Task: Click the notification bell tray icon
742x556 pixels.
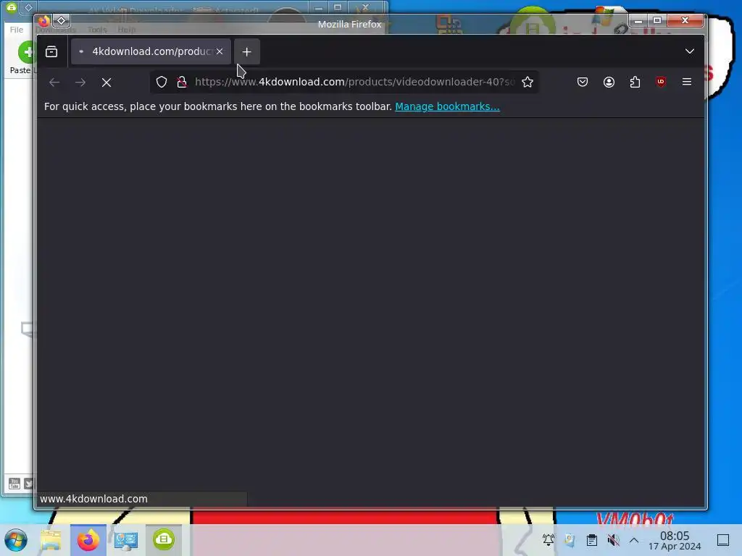Action: click(x=548, y=540)
